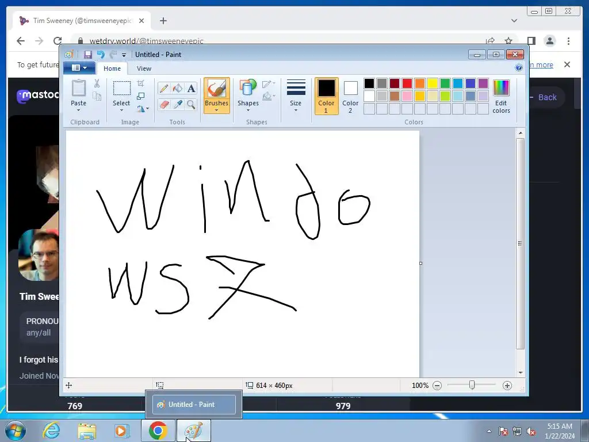
Task: Open the Paint application menu button
Action: tap(79, 68)
